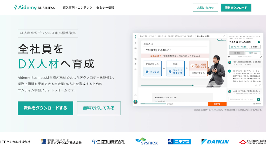Click the home icon in lesson sidebar

point(135,43)
